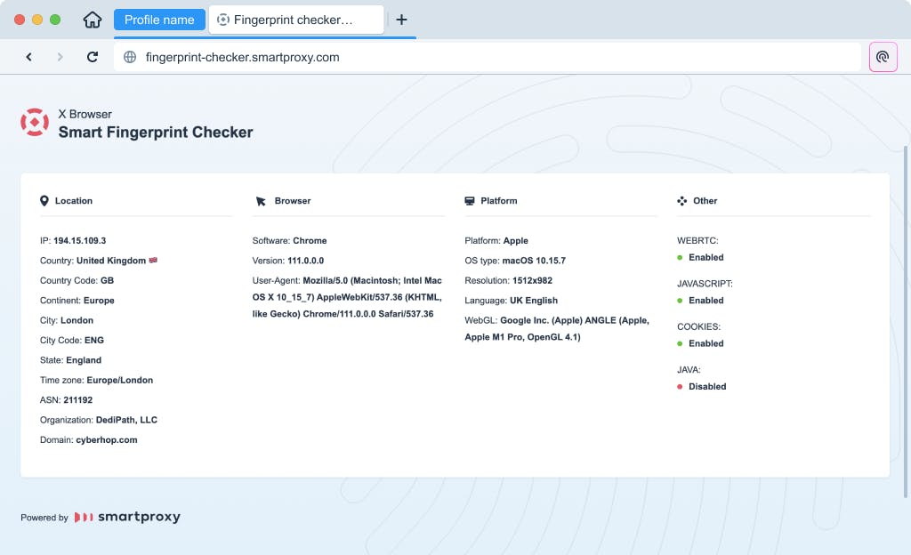Click the Location pin icon
The width and height of the screenshot is (911, 555).
[x=44, y=201]
